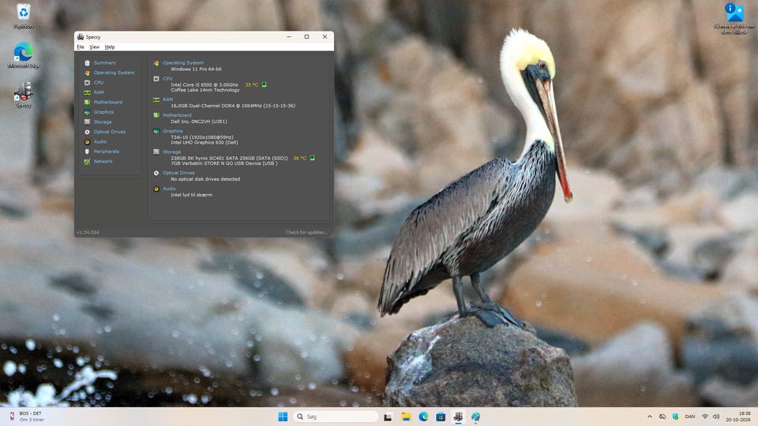Open the CPU section in sidebar
The image size is (758, 426).
point(94,83)
